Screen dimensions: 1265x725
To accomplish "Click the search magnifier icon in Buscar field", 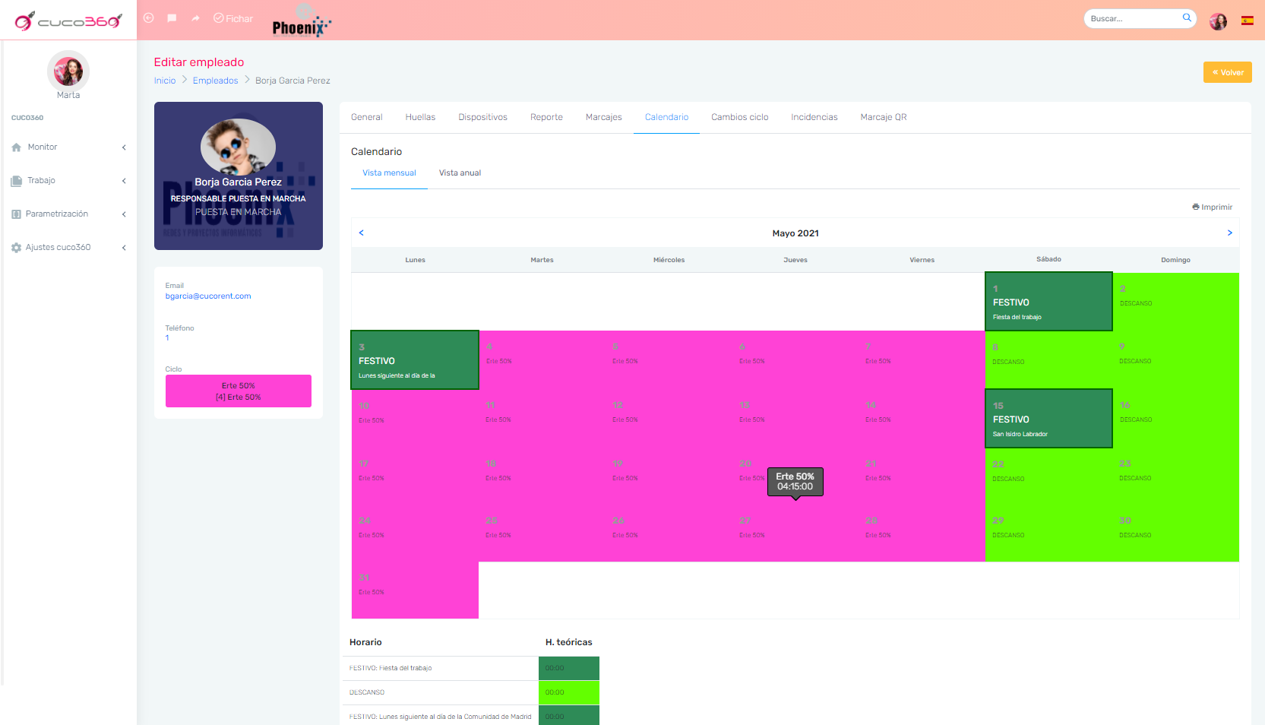I will [x=1187, y=17].
